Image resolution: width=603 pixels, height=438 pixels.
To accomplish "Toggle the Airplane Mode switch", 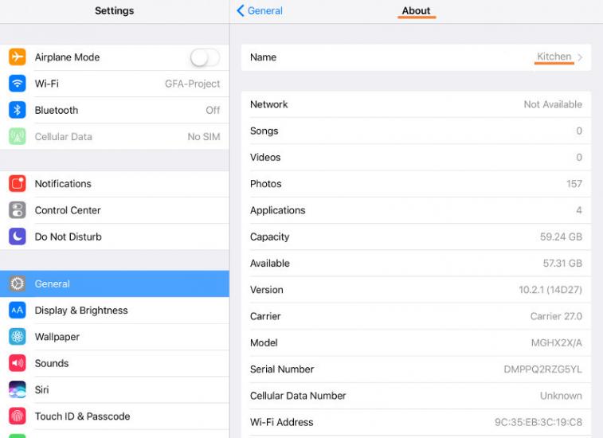I will pyautogui.click(x=205, y=57).
